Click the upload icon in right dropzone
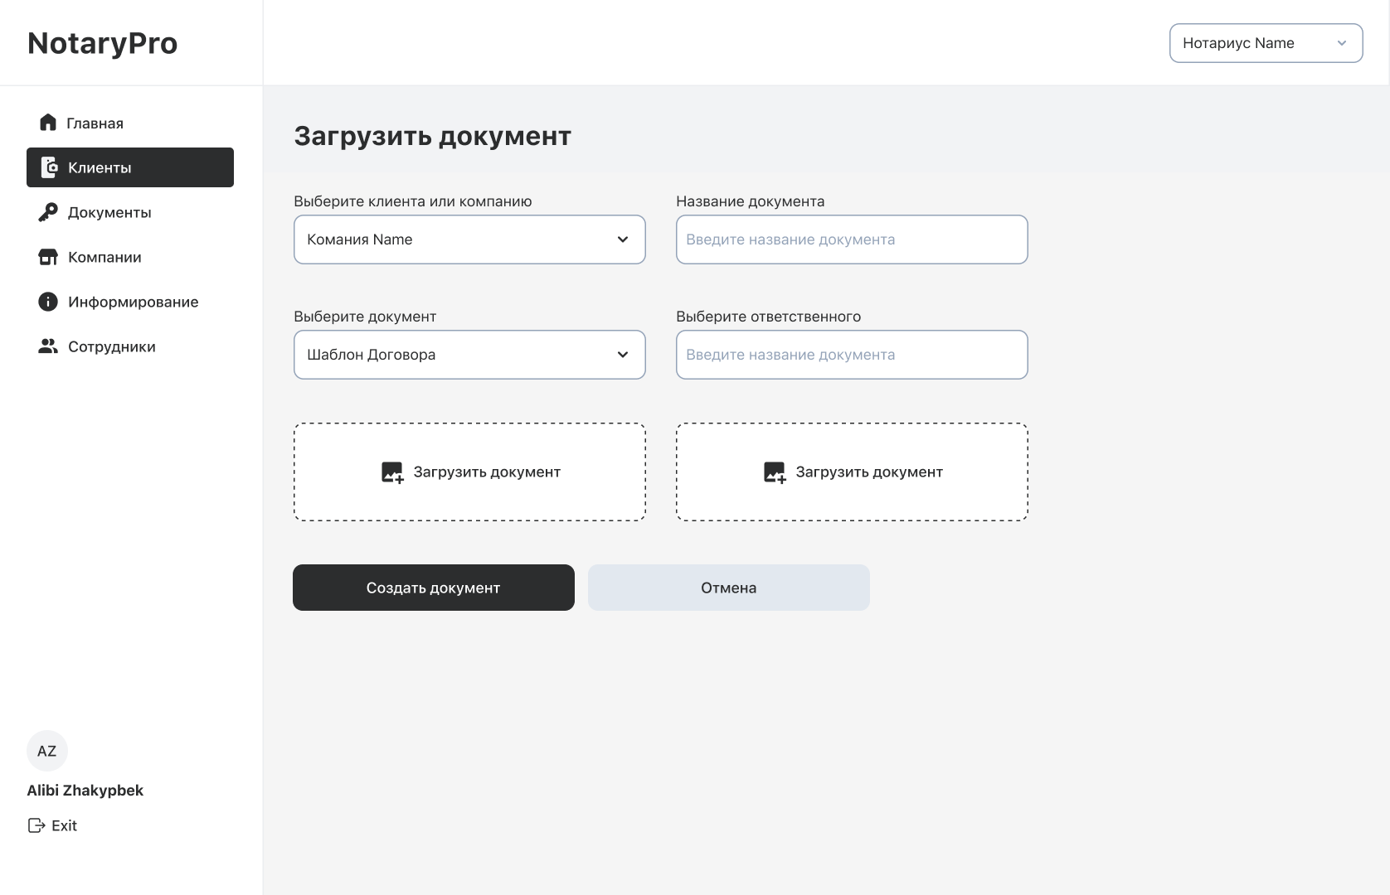Screen dimensions: 1390x895 774,472
